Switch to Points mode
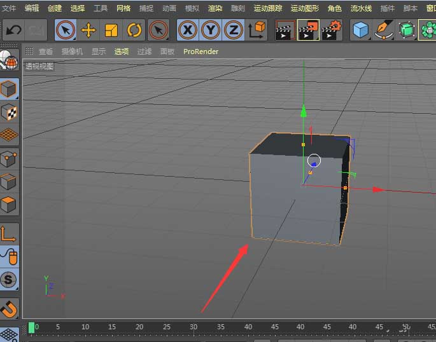Viewport: 436px width, 342px height. [9, 159]
